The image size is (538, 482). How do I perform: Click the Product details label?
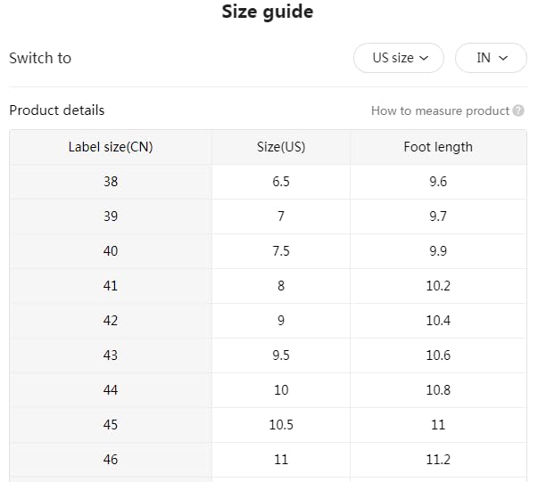tap(57, 110)
